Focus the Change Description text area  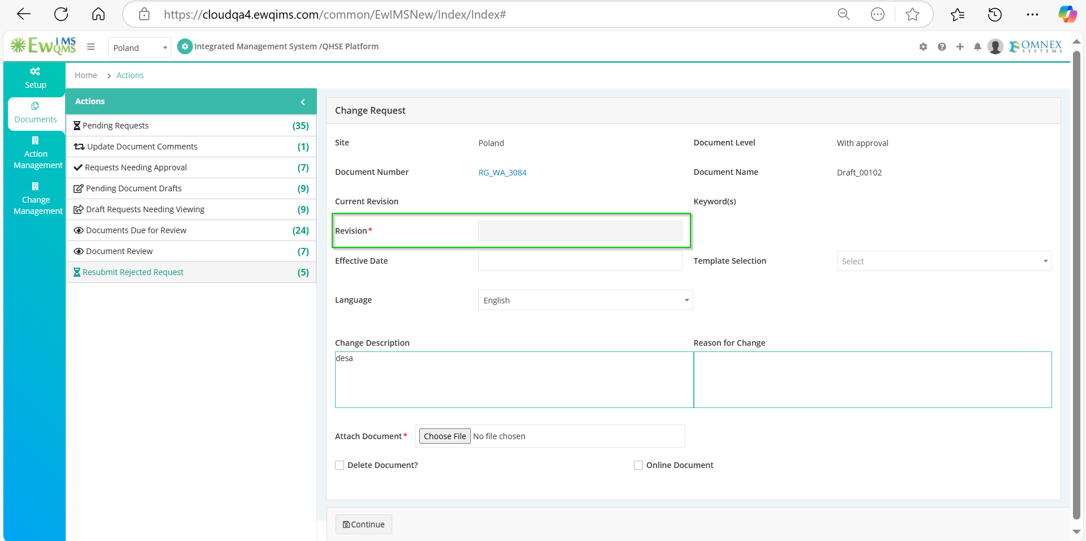(514, 380)
